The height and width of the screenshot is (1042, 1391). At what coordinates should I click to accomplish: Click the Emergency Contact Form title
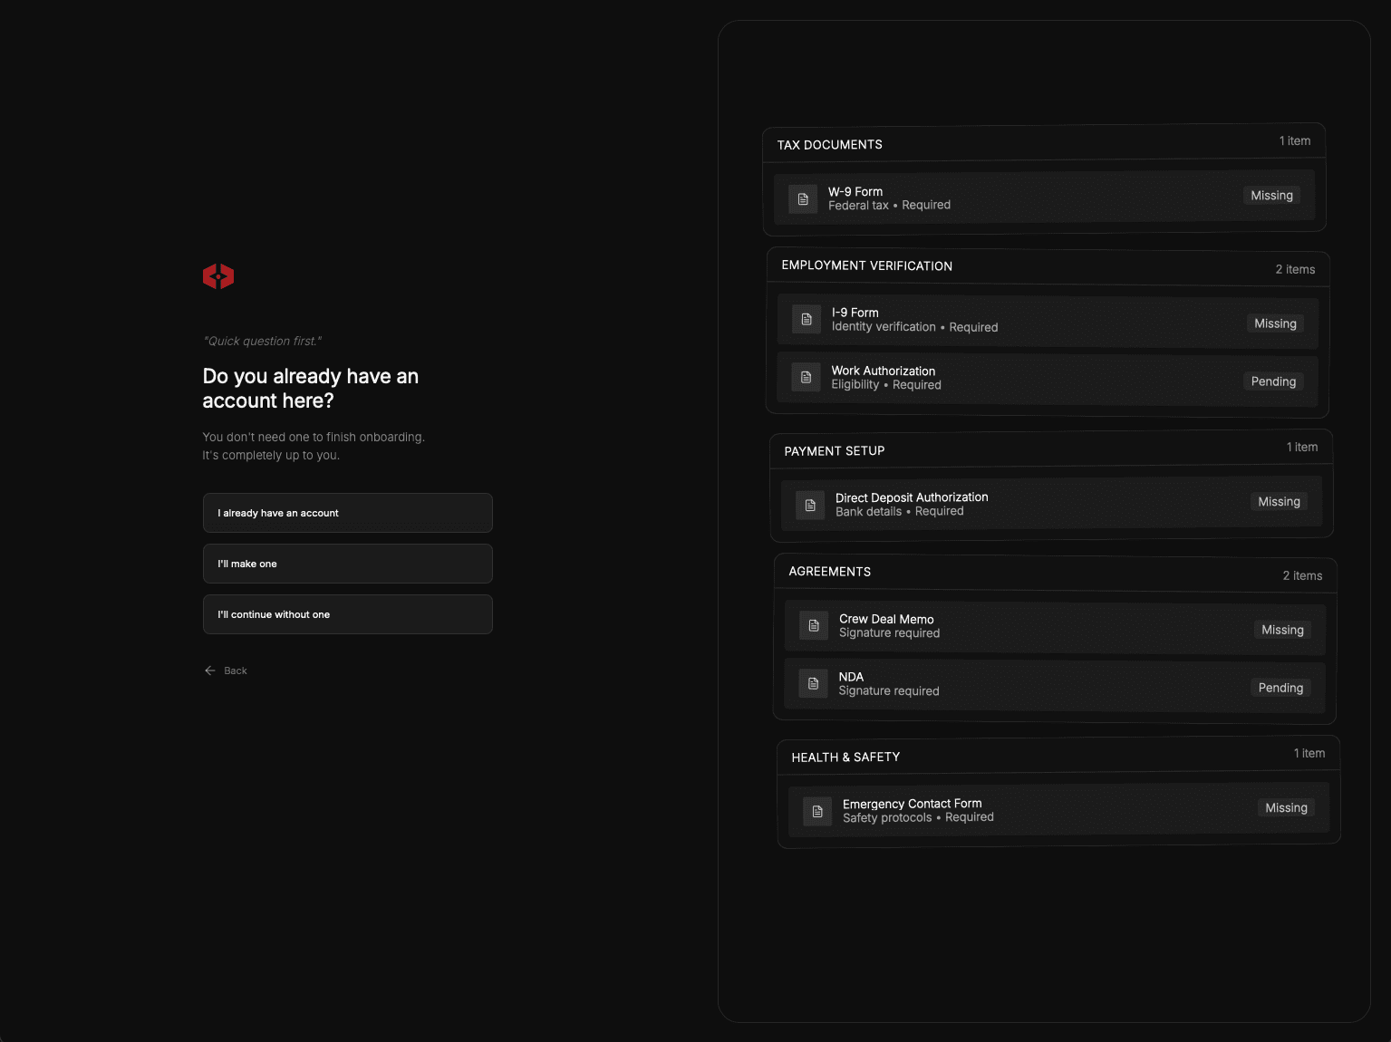coord(913,804)
